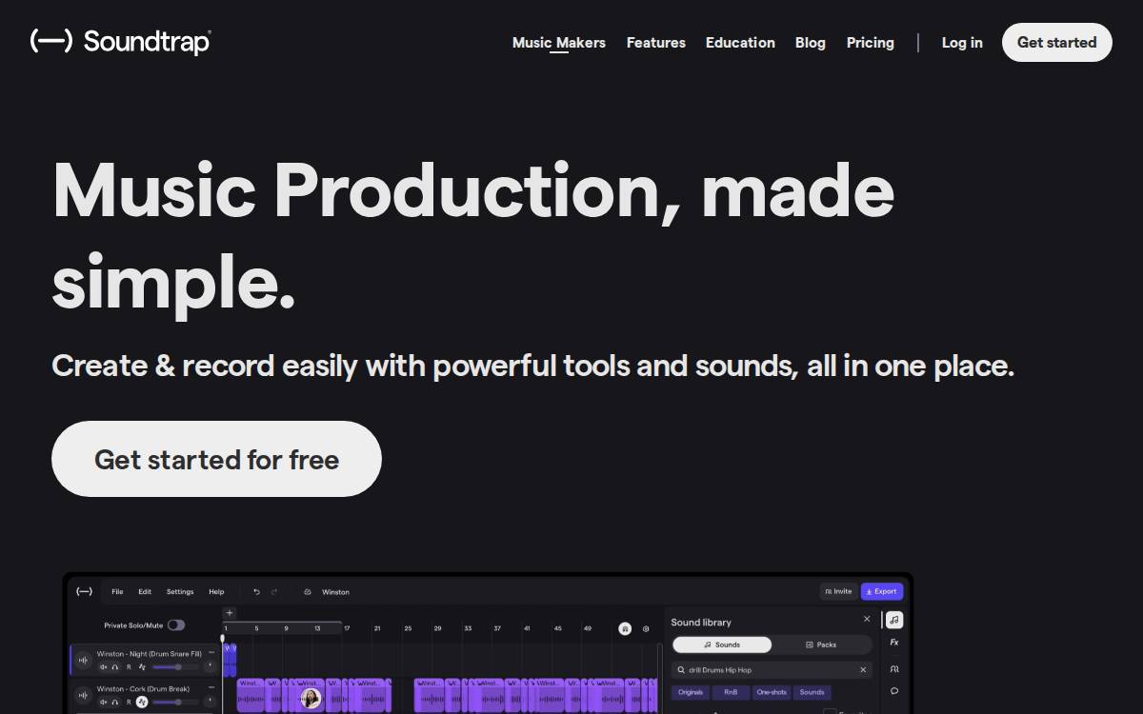1143x714 pixels.
Task: Open the collaborators icon in the right sidebar
Action: 894,668
